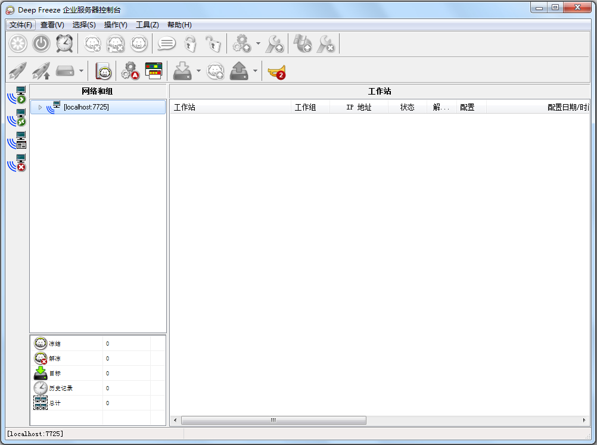This screenshot has height=445, width=597.
Task: Click the wrench with up arrow badge icon
Action: click(275, 43)
